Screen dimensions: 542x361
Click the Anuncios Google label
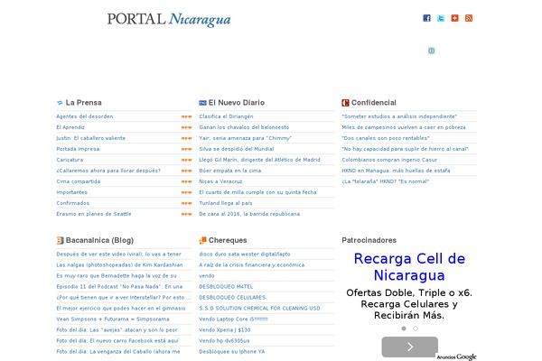coord(456,356)
